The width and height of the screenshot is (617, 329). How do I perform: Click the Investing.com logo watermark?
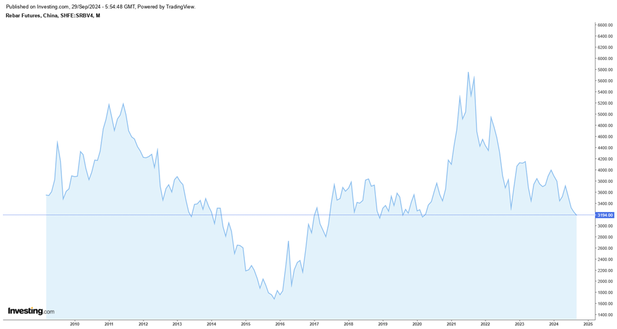tap(31, 311)
